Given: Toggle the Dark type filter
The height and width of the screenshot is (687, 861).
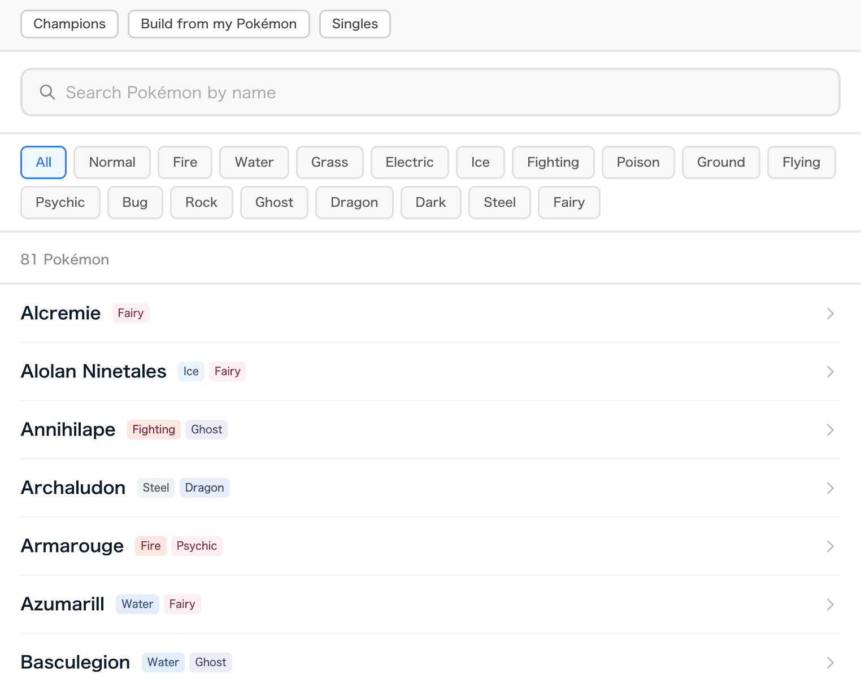Looking at the screenshot, I should click(x=431, y=202).
